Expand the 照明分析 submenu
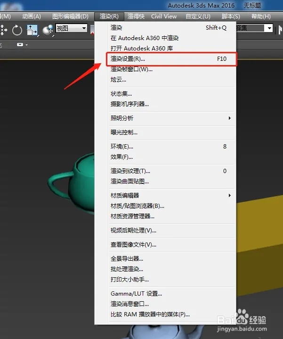The image size is (283, 339). coord(172,118)
